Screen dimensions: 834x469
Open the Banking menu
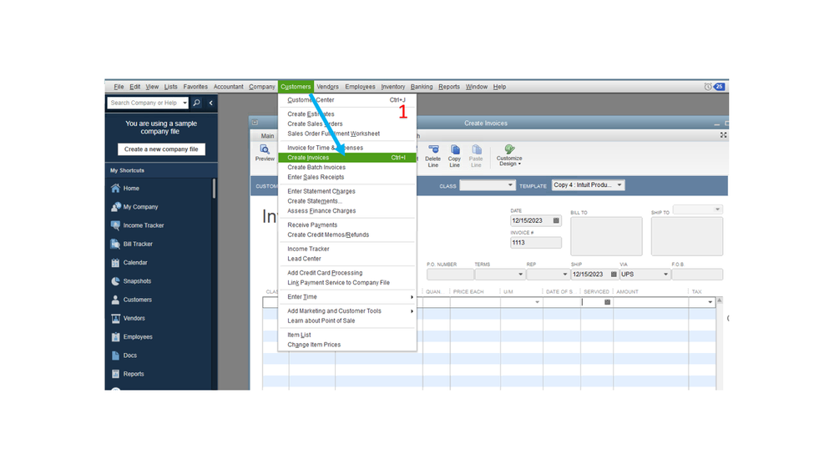tap(422, 87)
